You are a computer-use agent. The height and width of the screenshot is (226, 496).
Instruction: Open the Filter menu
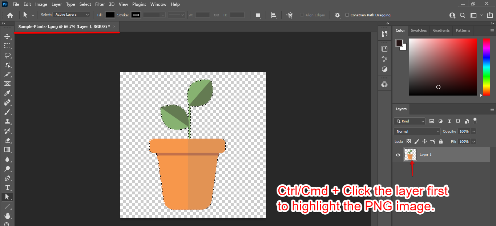click(x=100, y=4)
